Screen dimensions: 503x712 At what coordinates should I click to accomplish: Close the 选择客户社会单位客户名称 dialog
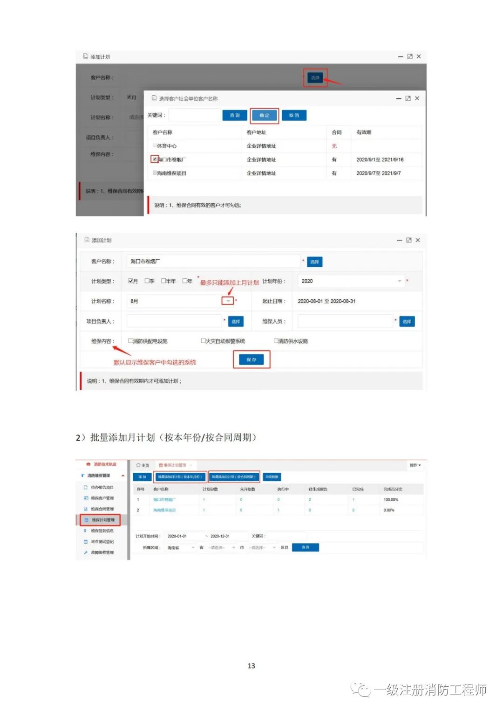point(417,98)
